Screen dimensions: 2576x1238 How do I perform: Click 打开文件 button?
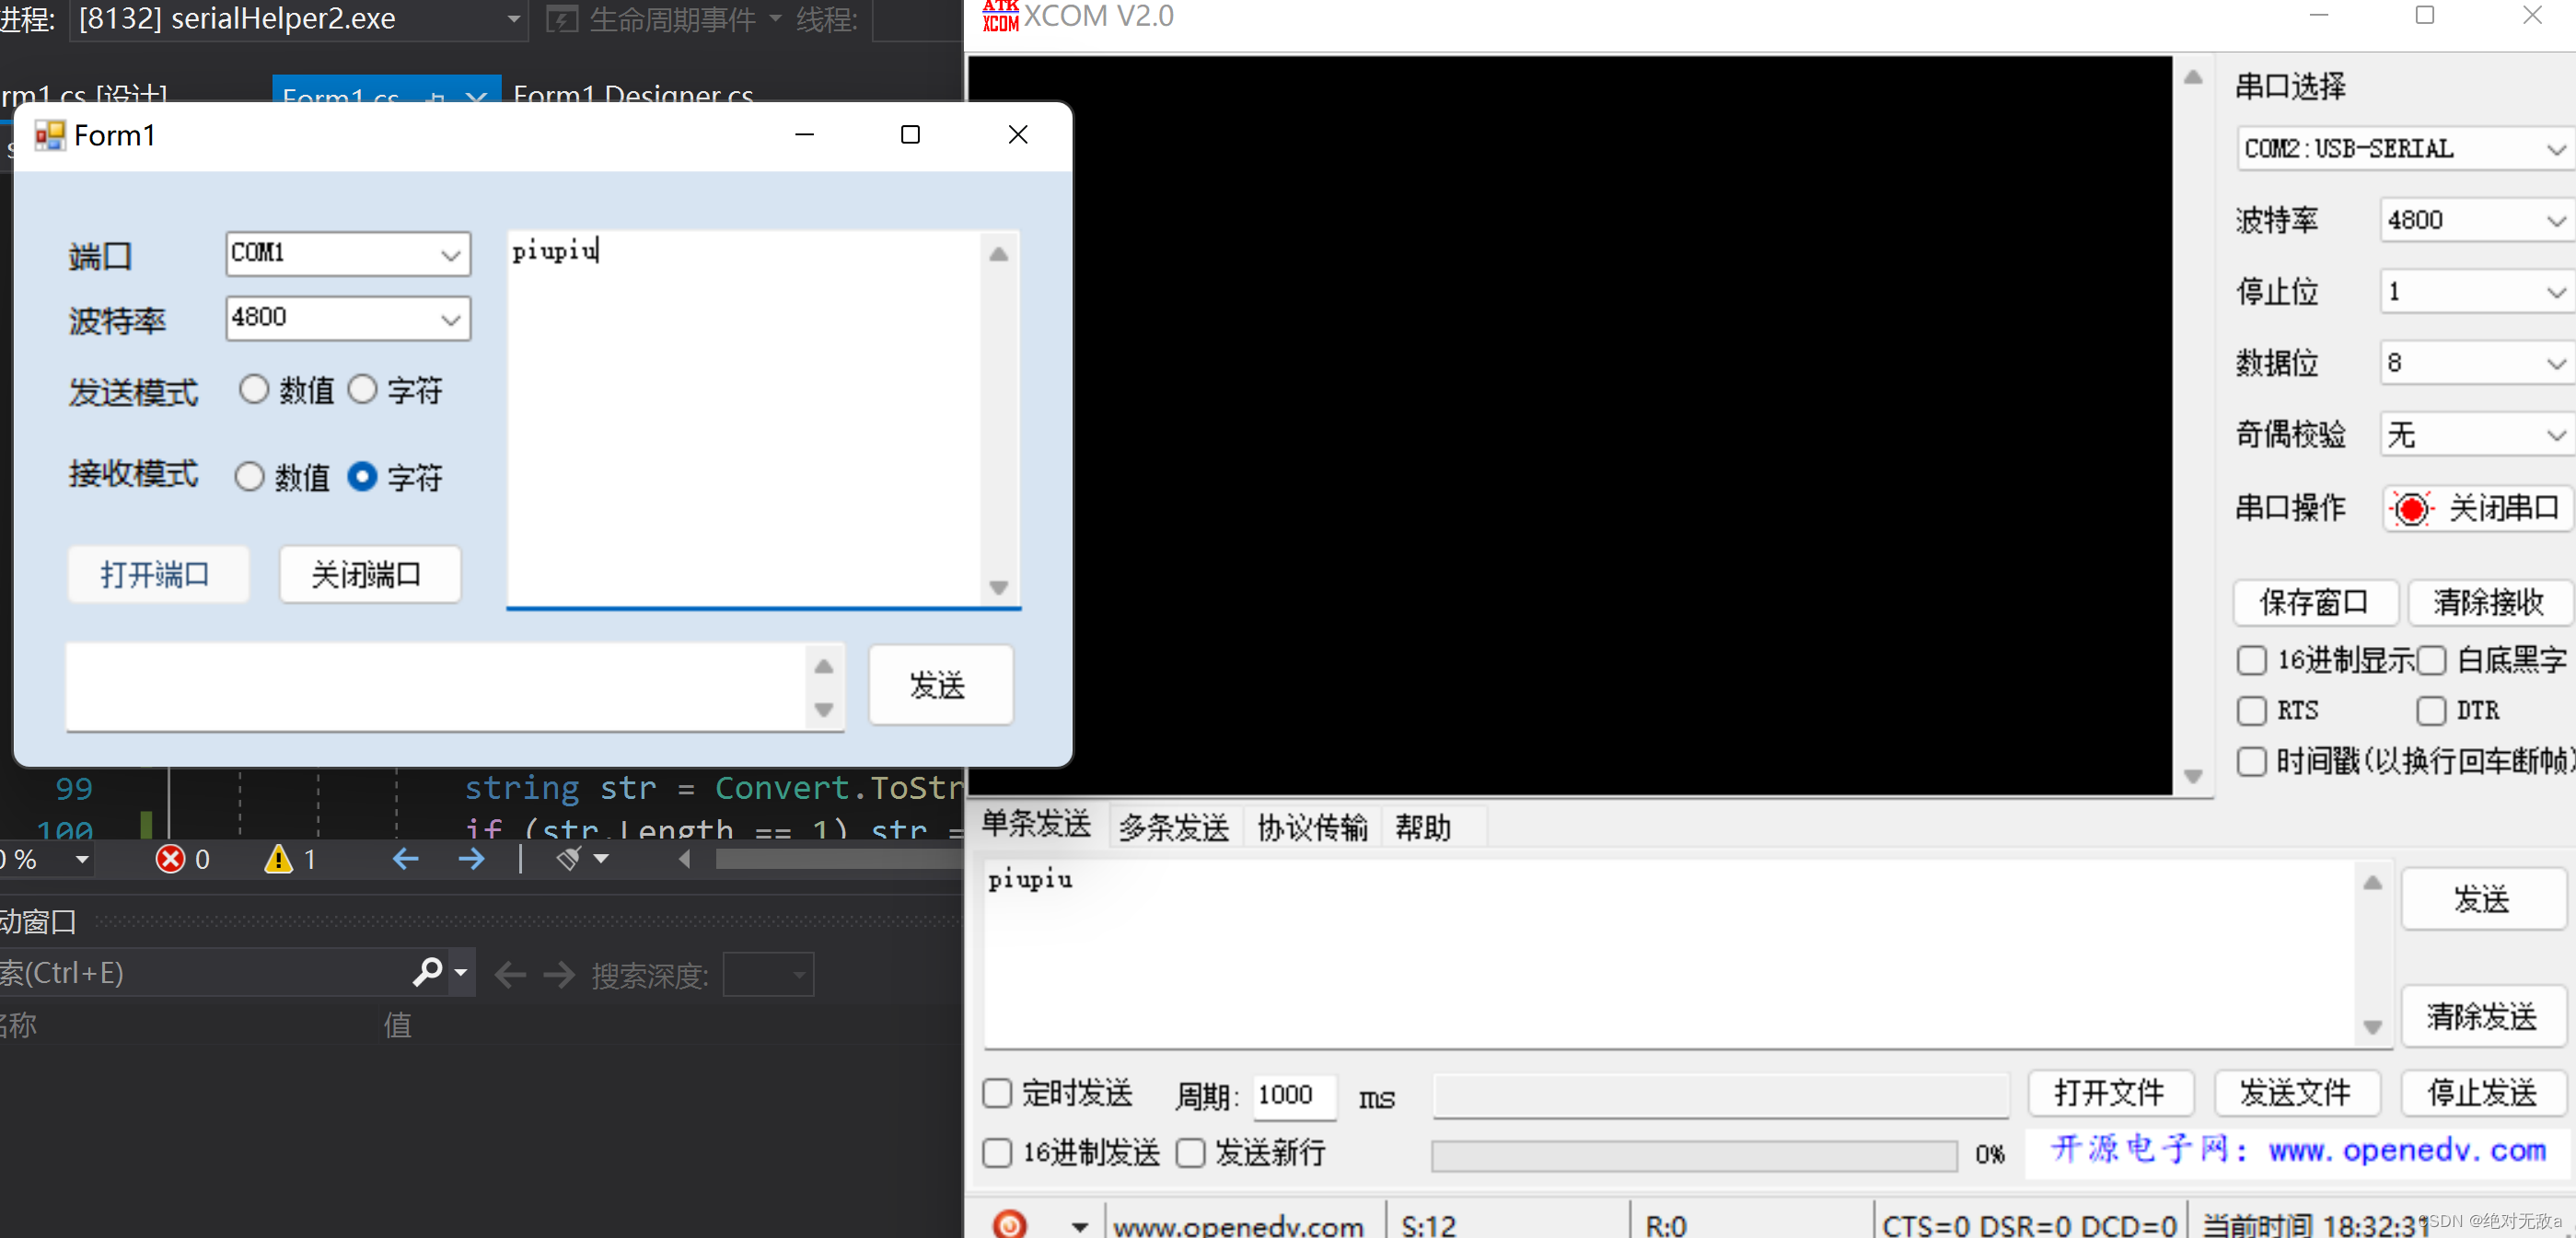(x=2110, y=1093)
